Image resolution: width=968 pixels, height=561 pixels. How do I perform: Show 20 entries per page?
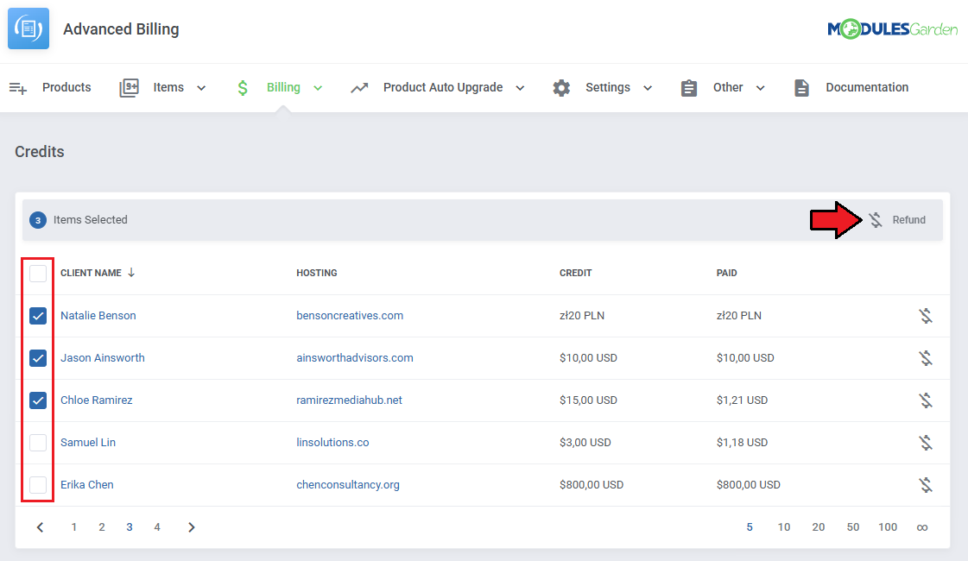pyautogui.click(x=819, y=527)
